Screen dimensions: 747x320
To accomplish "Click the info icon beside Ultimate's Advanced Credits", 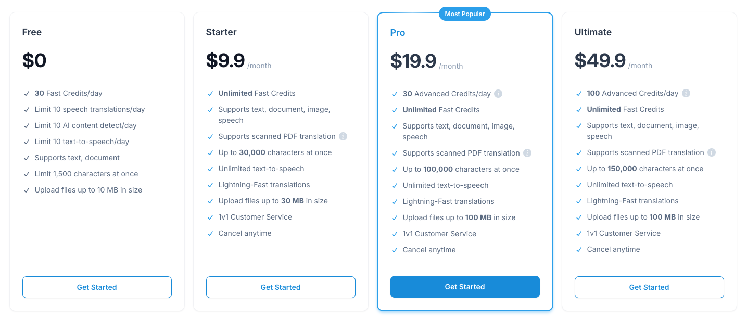I will point(686,93).
